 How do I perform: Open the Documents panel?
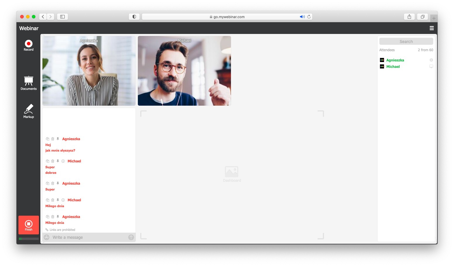[x=28, y=83]
